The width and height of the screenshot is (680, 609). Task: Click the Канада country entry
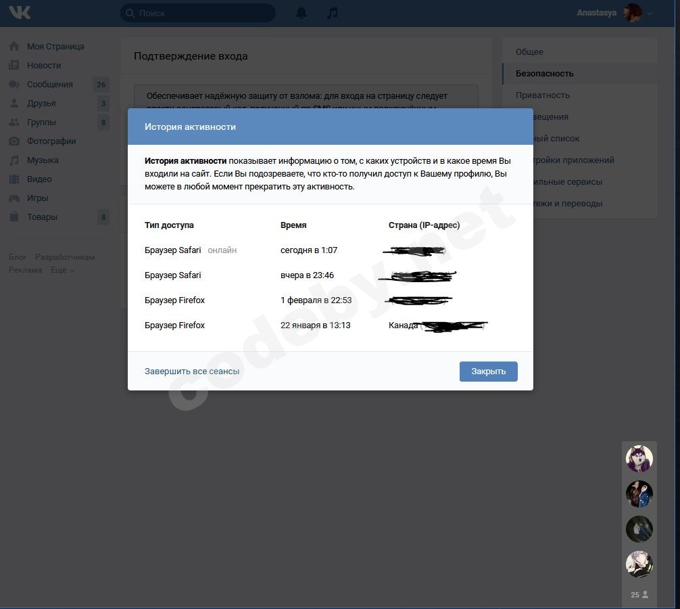coord(404,325)
